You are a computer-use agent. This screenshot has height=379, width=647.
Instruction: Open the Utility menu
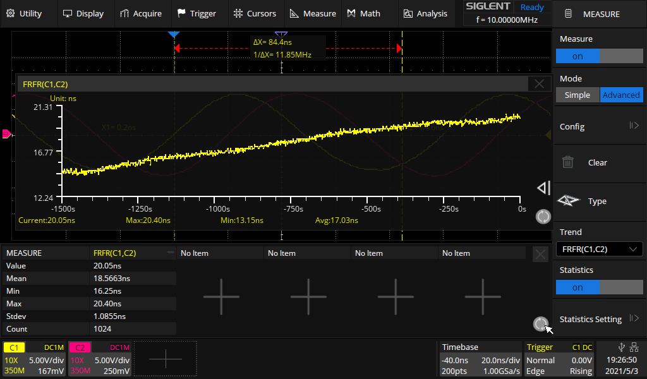(25, 14)
